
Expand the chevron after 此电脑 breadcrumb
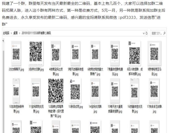pos(11,33)
